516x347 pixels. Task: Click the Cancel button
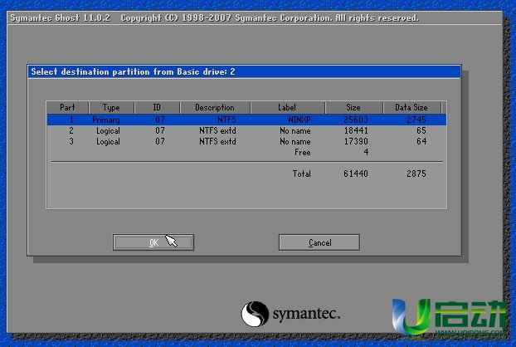[319, 242]
